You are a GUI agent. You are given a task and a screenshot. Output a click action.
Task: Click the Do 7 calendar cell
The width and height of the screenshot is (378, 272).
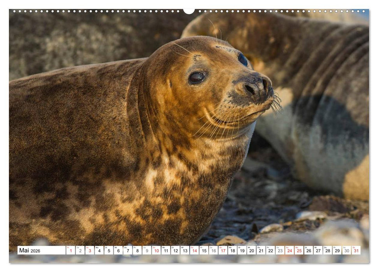128,251
